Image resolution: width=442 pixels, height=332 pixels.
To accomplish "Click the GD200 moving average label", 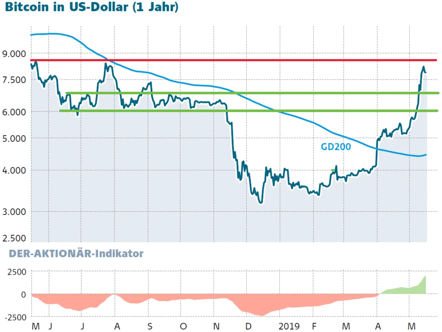I will pyautogui.click(x=335, y=147).
